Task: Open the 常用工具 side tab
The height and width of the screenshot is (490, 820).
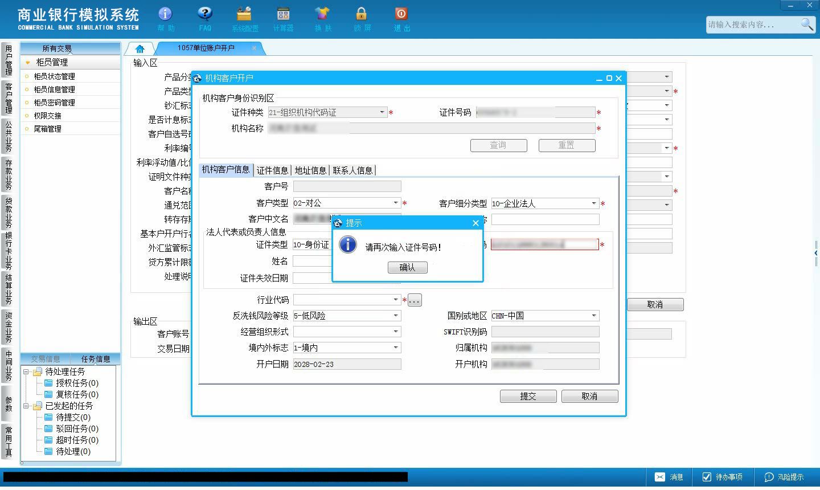Action: pyautogui.click(x=8, y=441)
